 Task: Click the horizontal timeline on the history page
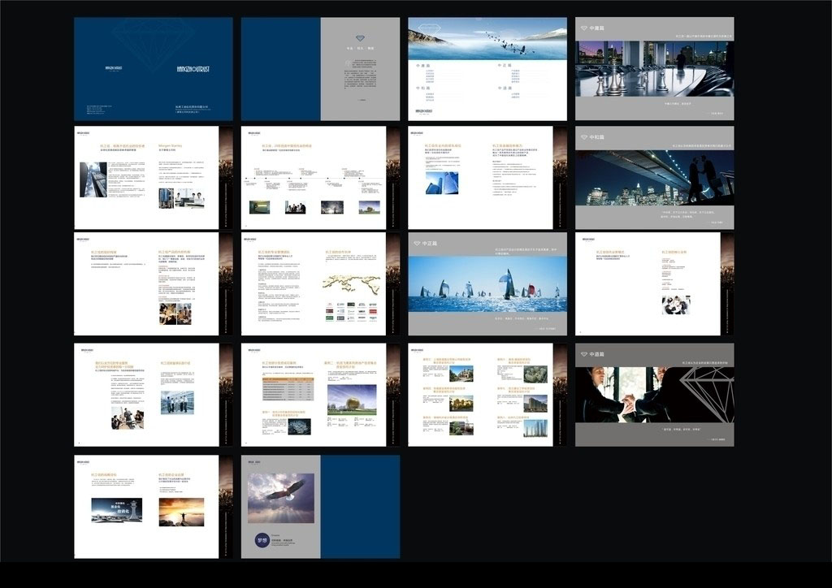[314, 178]
